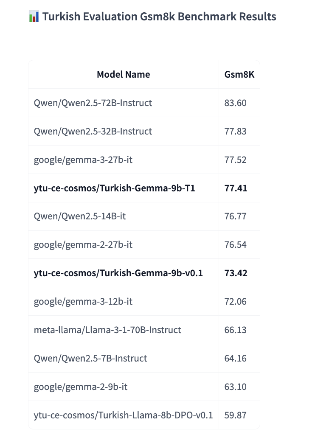Select the bold 77.41 score value
The image size is (315, 443).
(x=236, y=188)
